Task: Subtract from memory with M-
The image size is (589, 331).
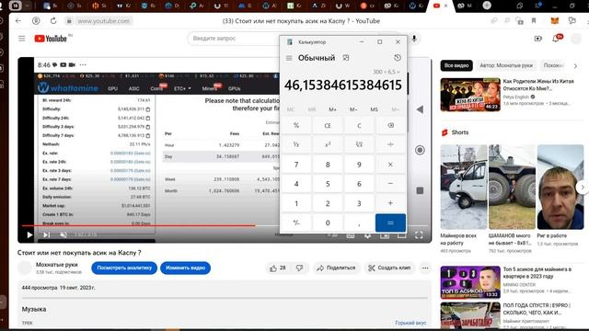Action: pyautogui.click(x=353, y=109)
